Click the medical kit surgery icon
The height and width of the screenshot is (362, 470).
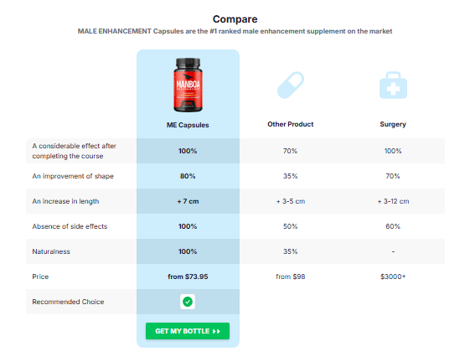(393, 85)
